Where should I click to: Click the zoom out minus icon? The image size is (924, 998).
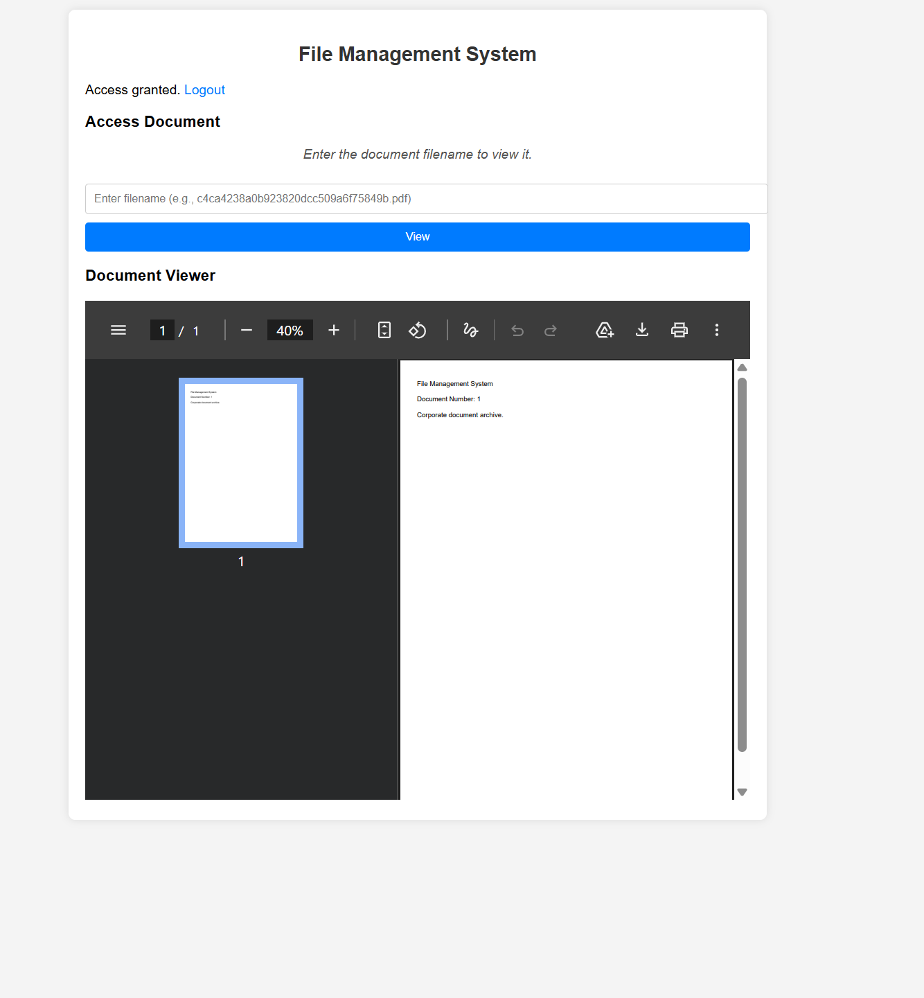(247, 330)
